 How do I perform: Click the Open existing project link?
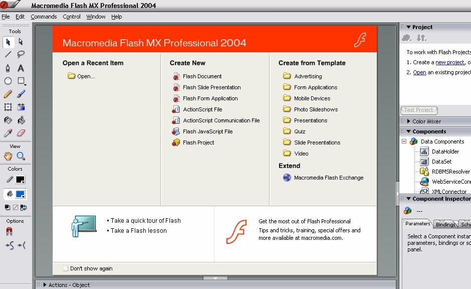pyautogui.click(x=419, y=72)
